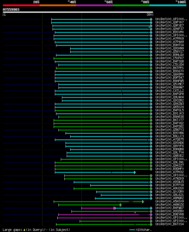Viewport: 189px width, 232px height.
Task: Open the UniRef100_A5AS09 hit
Action: [x=170, y=201]
